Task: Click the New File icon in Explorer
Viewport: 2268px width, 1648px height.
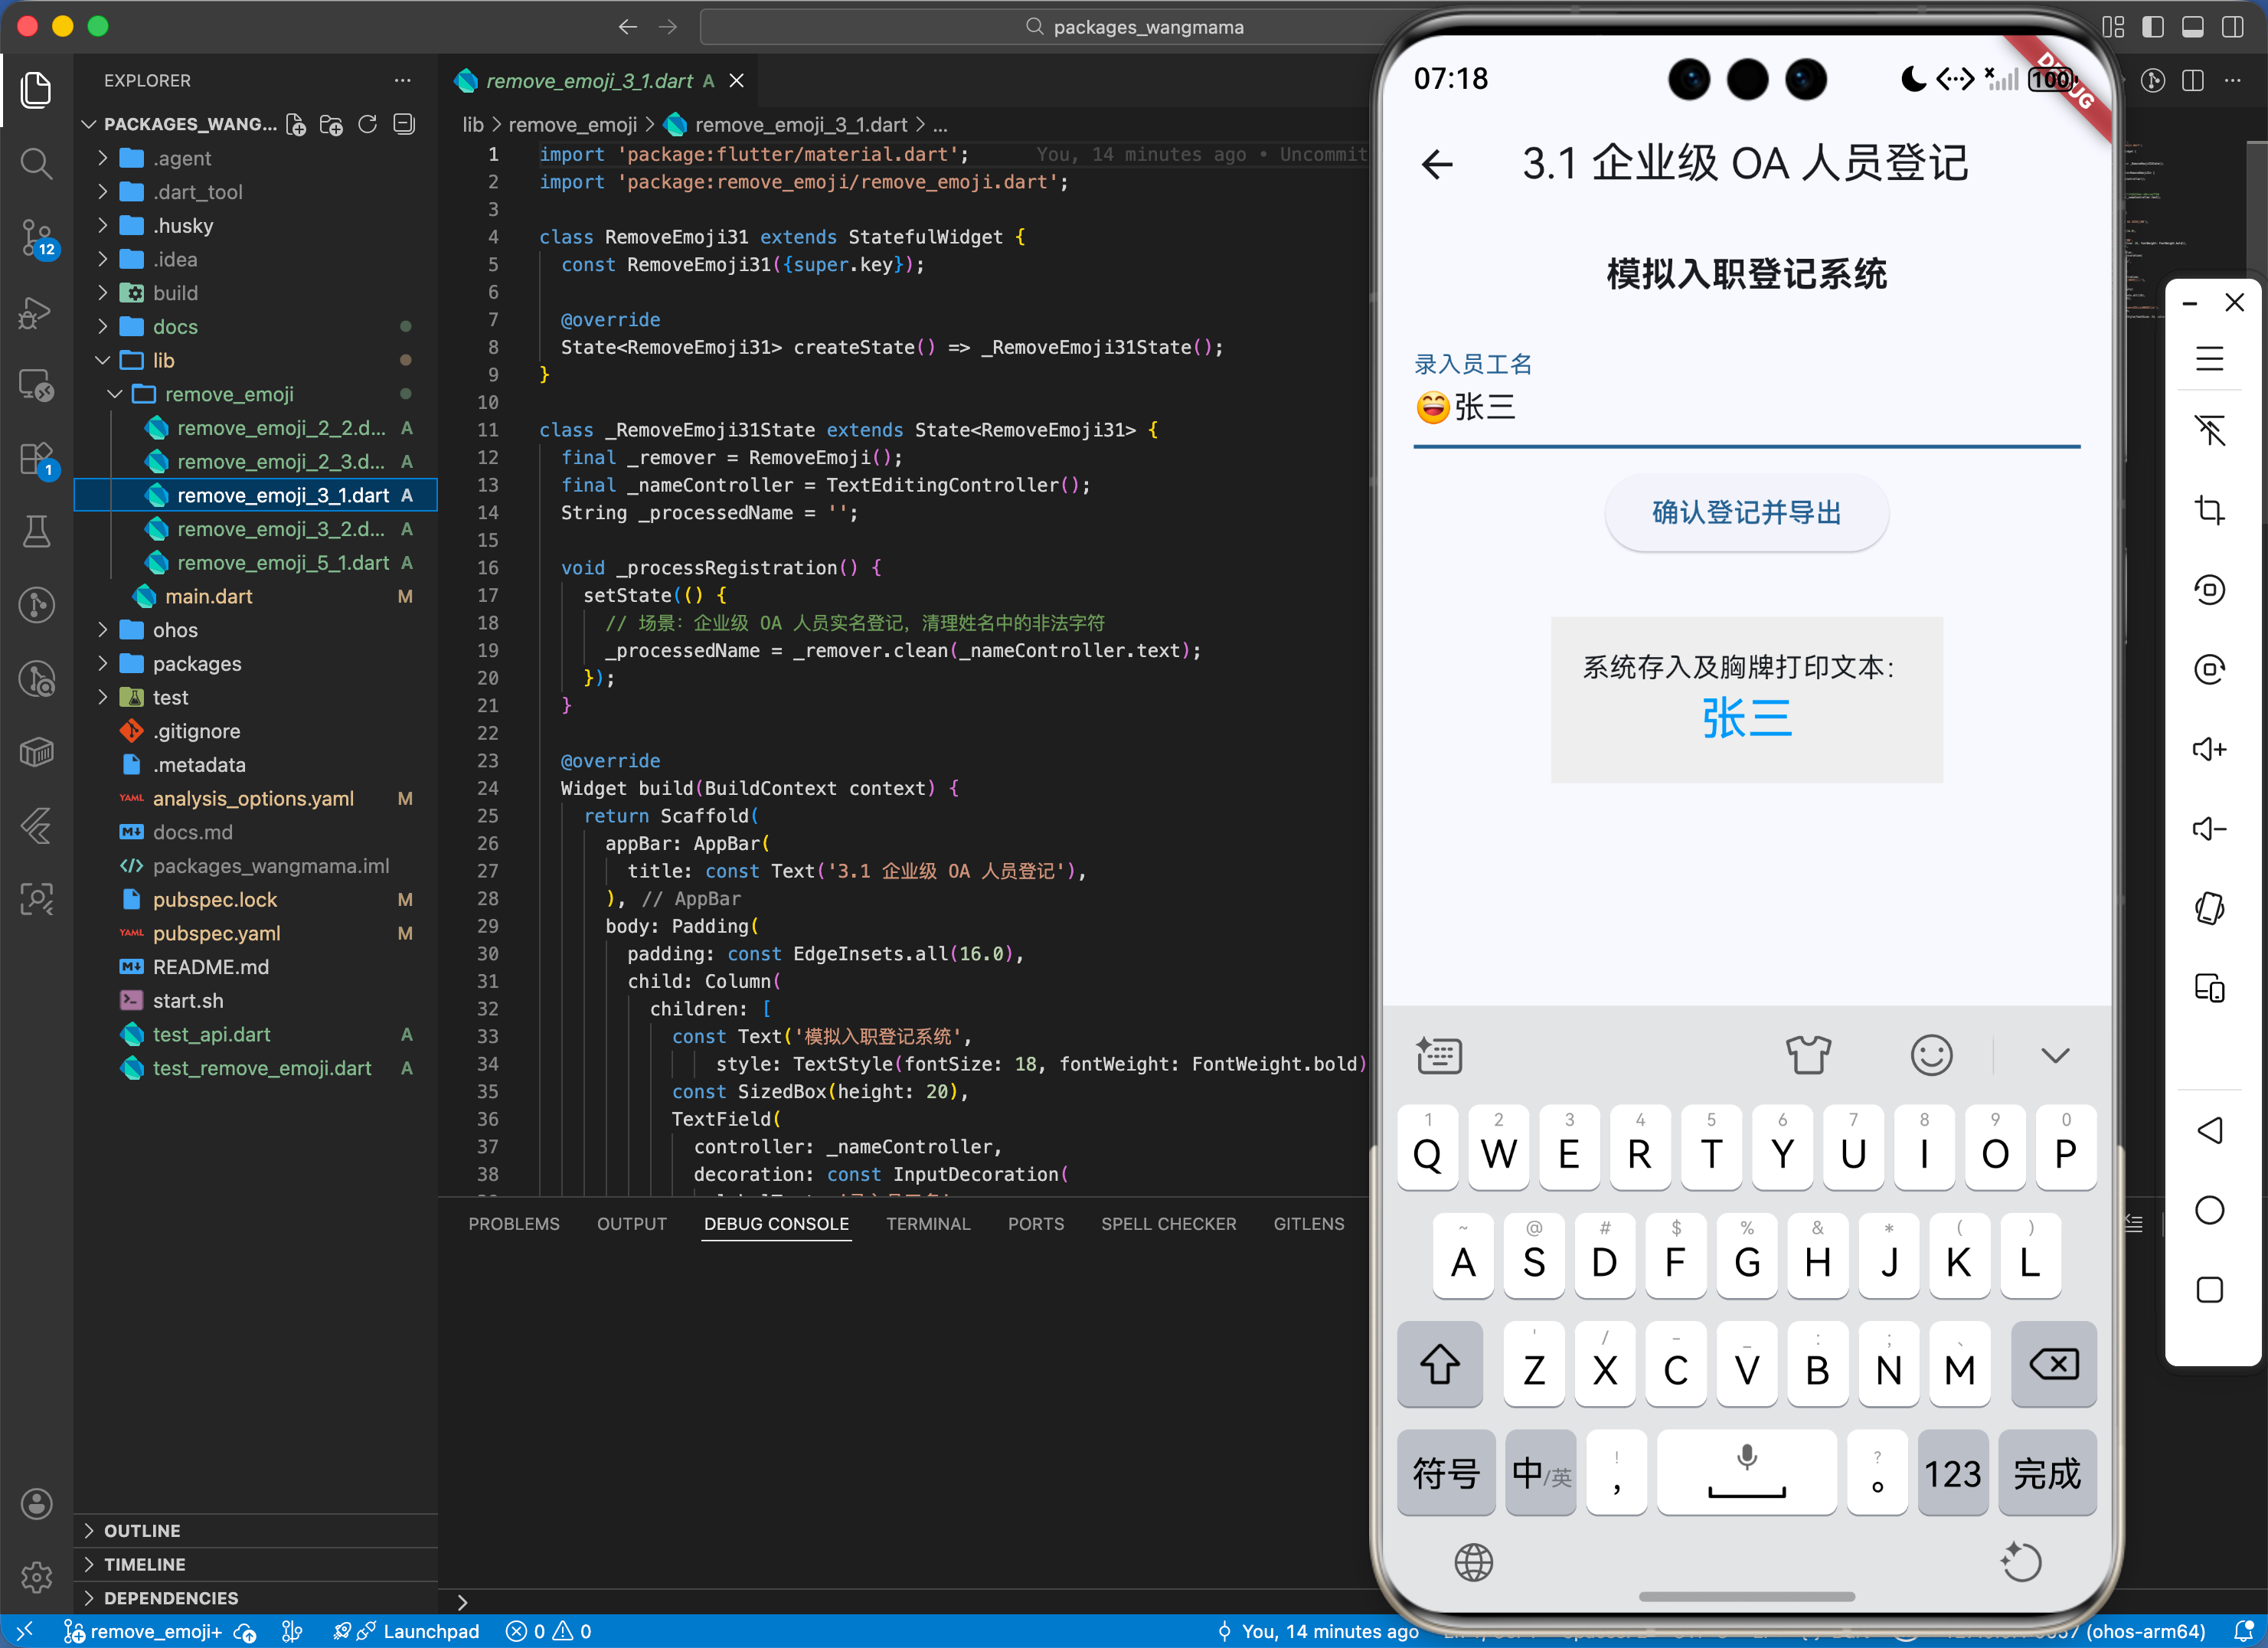Action: coord(296,124)
